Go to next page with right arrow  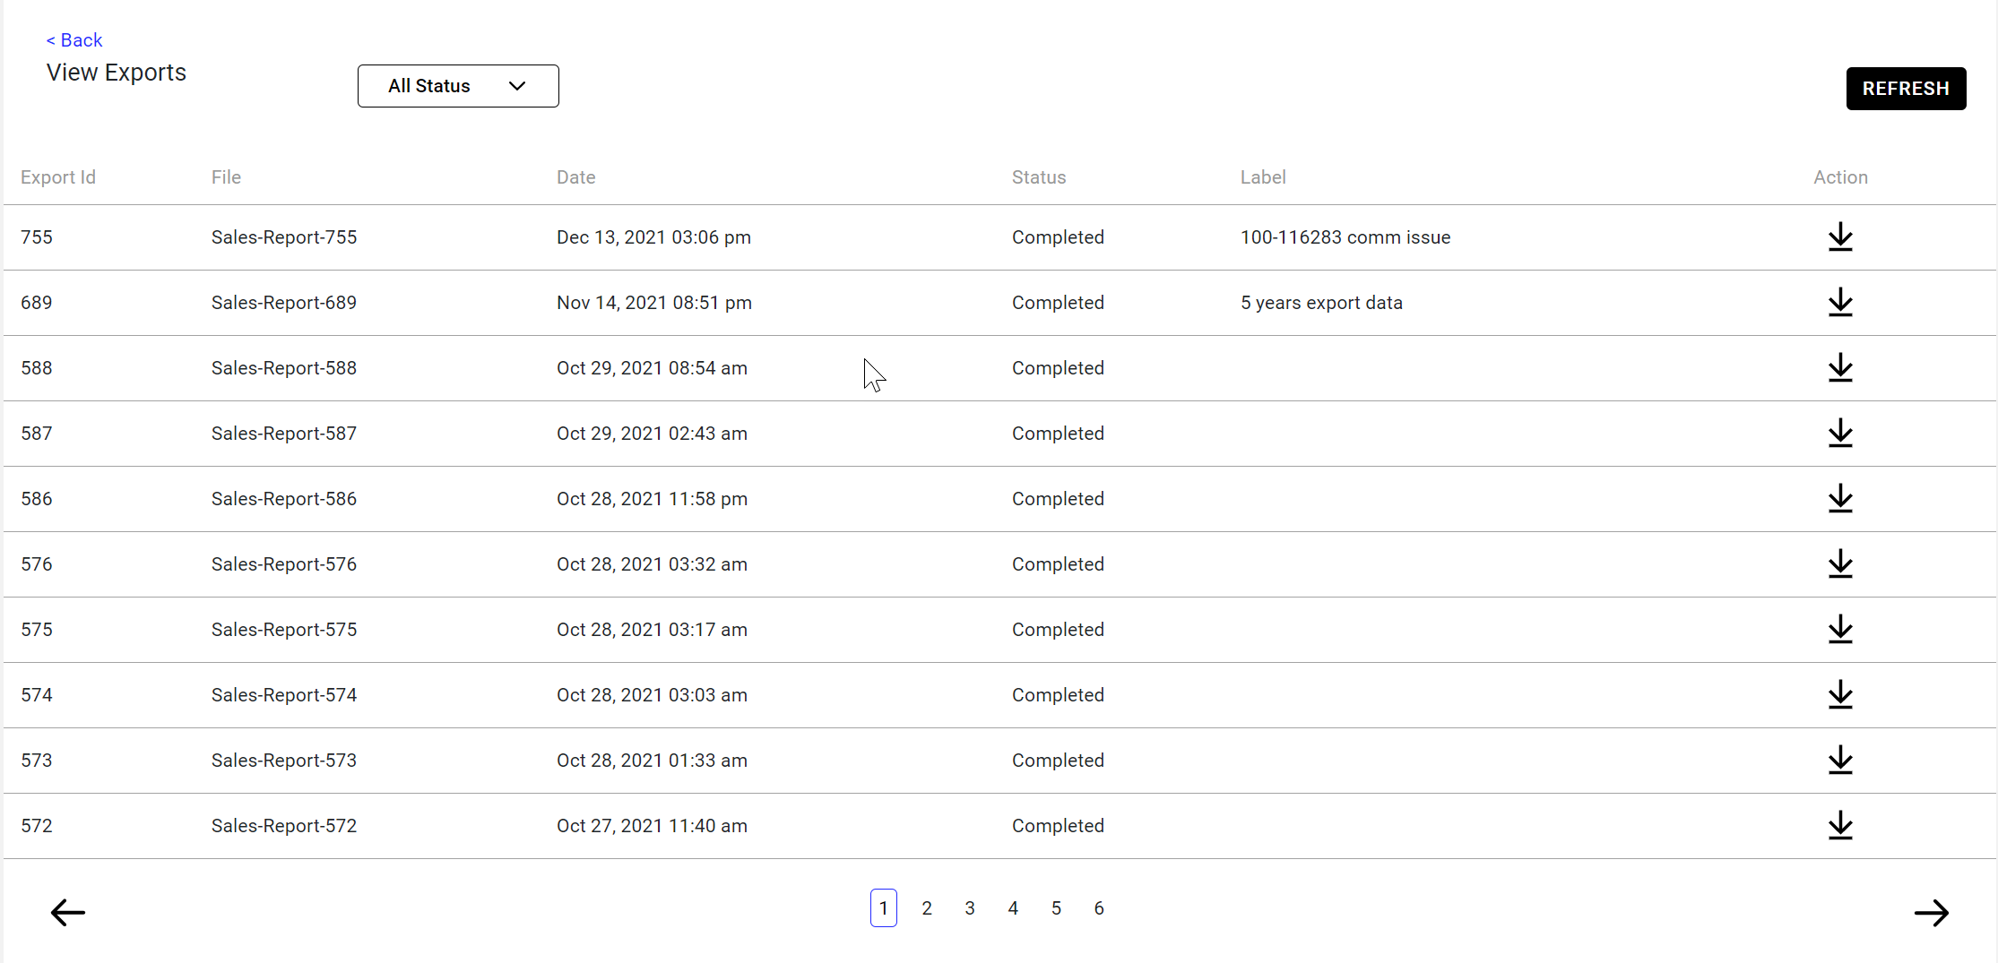(x=1931, y=913)
